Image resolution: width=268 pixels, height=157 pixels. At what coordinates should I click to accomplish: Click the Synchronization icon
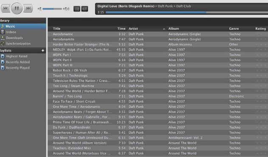pos(3,44)
